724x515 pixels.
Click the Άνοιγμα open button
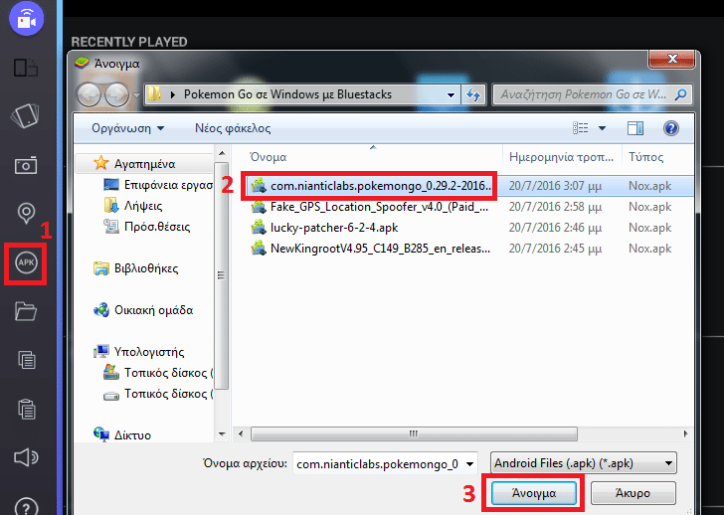click(534, 493)
